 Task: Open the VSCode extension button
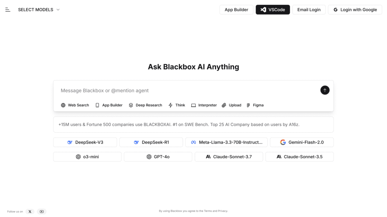click(273, 9)
